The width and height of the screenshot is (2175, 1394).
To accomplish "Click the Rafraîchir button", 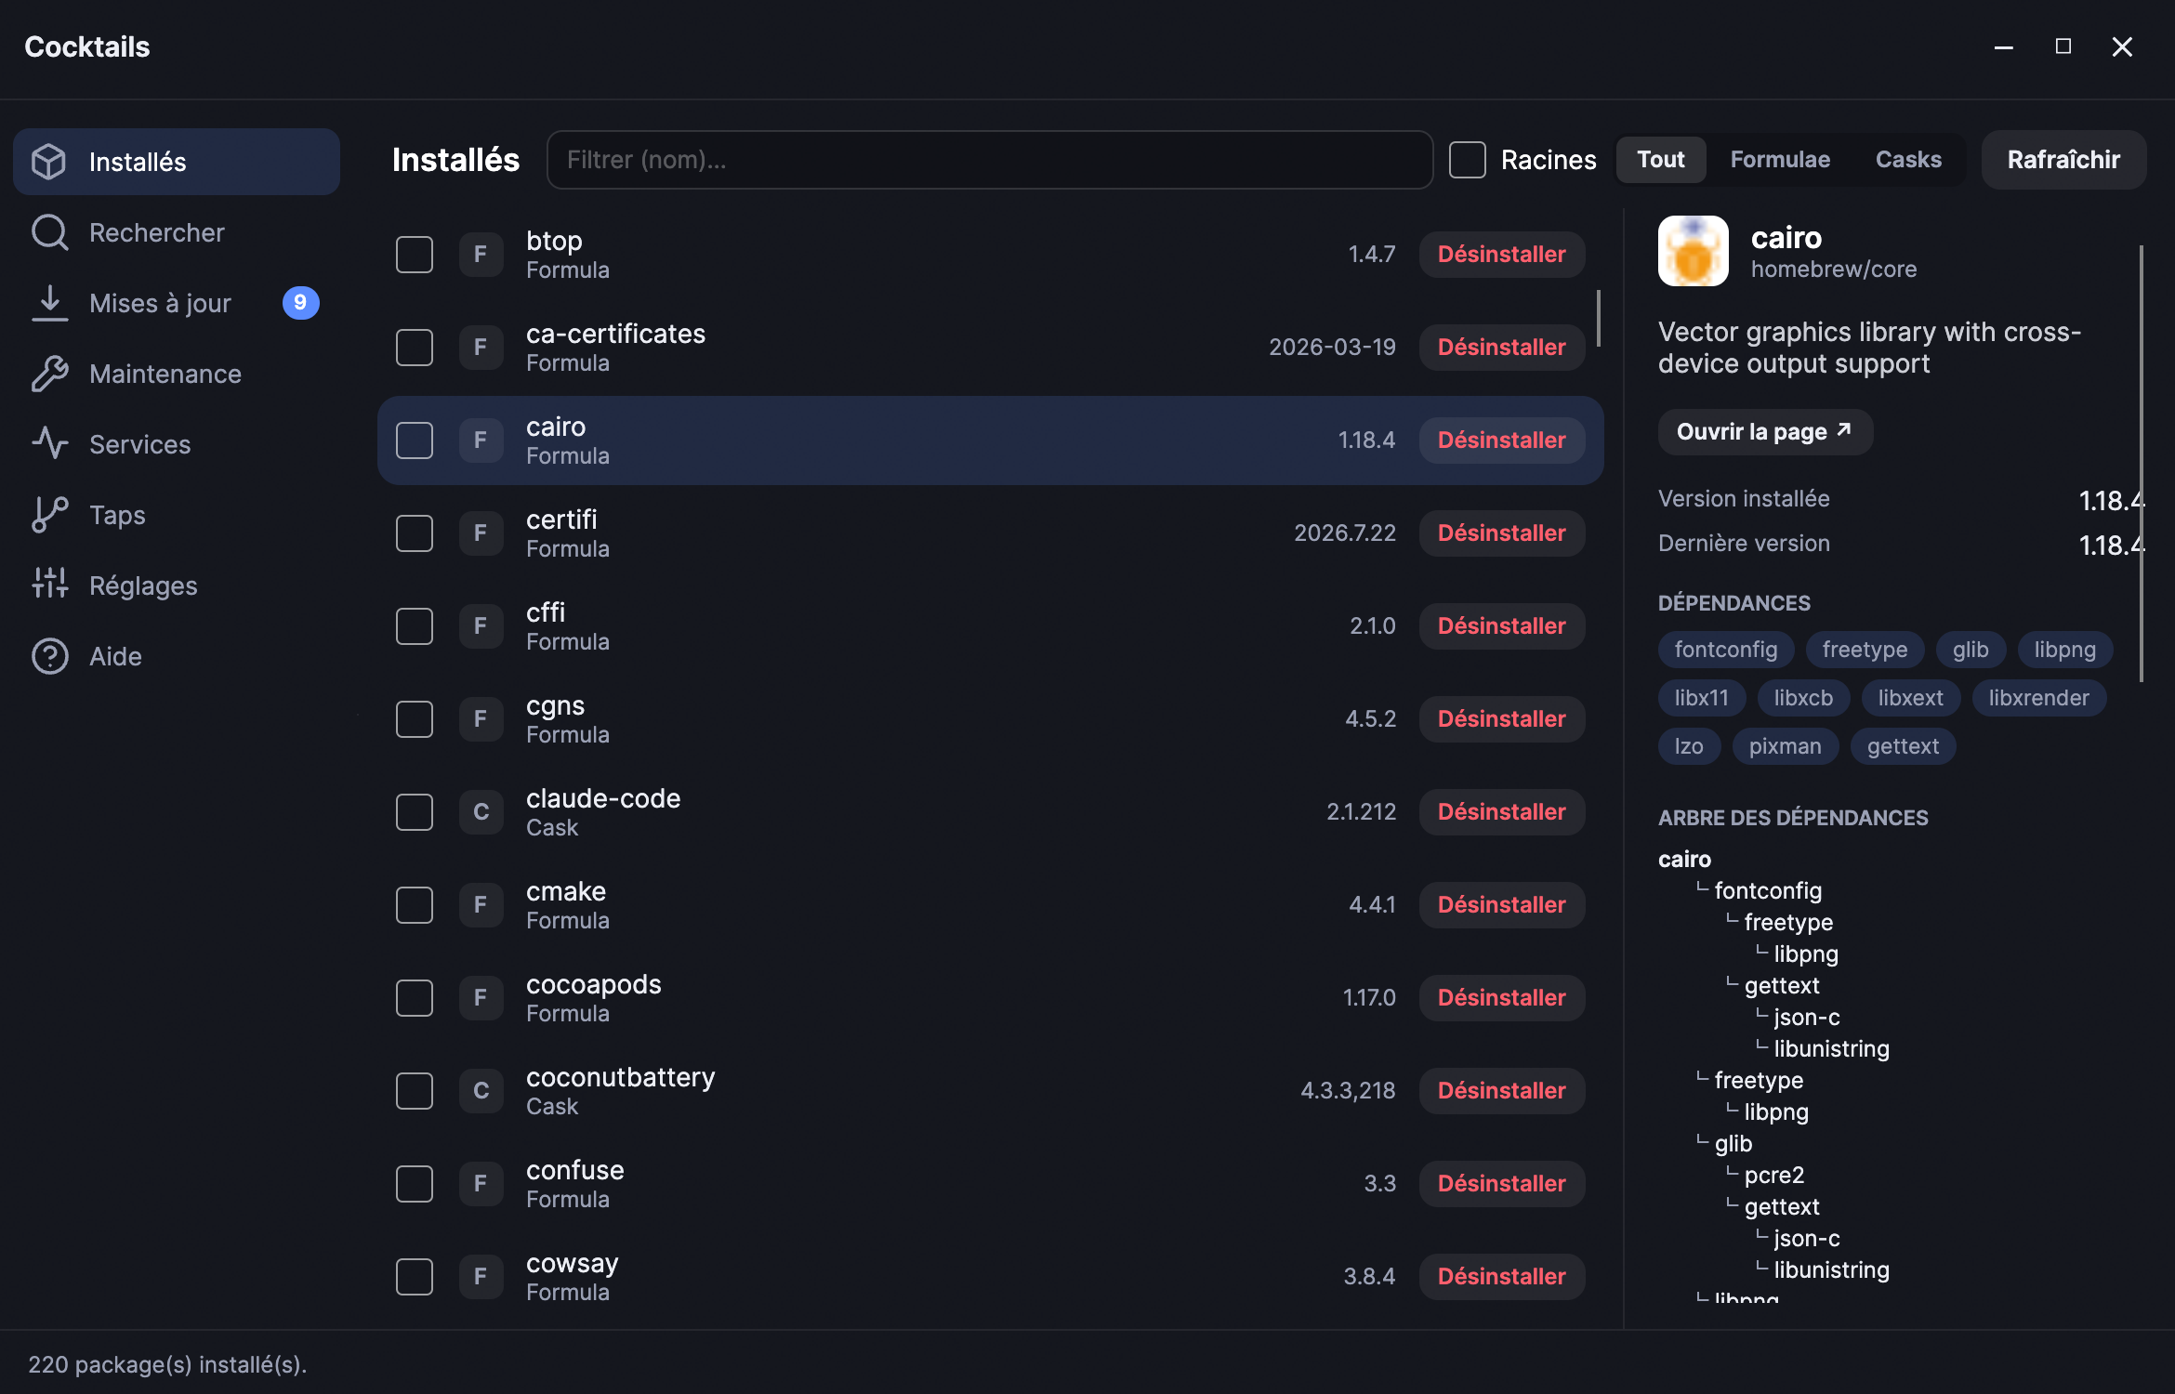I will click(2063, 160).
